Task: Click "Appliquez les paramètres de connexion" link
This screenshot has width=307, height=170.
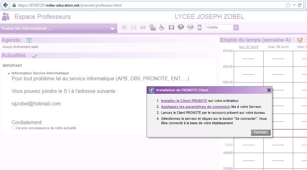Action: (x=195, y=107)
